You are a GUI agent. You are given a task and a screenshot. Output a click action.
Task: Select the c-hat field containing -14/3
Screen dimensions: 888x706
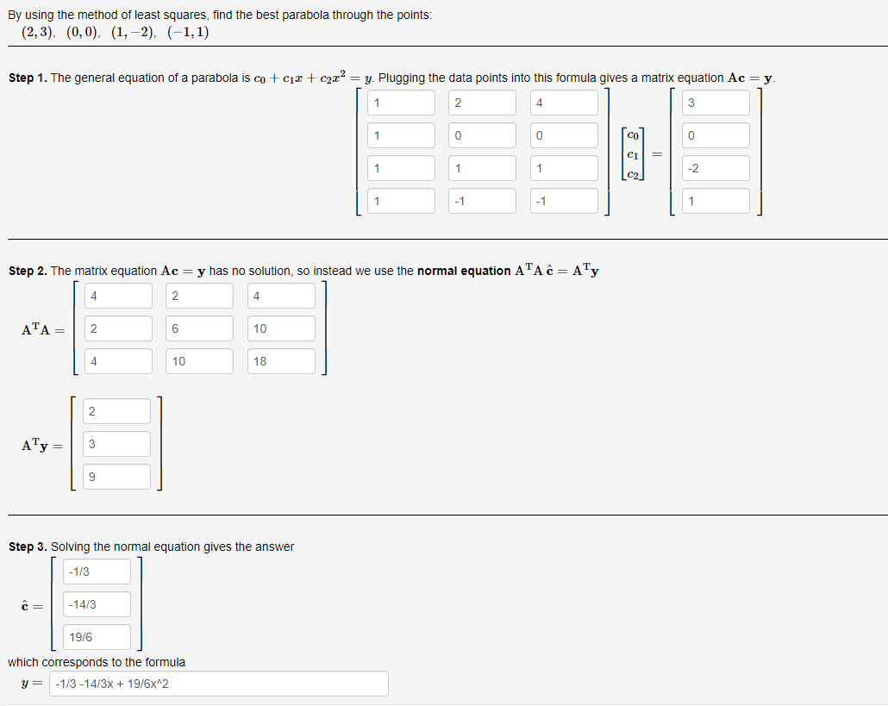click(96, 603)
